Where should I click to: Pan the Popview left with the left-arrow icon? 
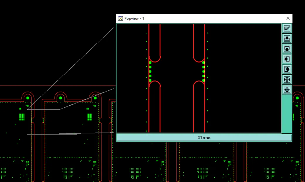[x=287, y=59]
